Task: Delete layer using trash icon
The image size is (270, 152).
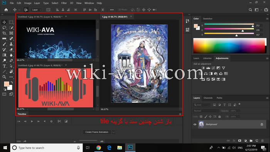Action: click(x=262, y=141)
